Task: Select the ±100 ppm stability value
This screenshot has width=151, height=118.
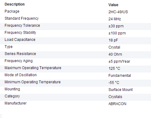Action: [x=117, y=33]
